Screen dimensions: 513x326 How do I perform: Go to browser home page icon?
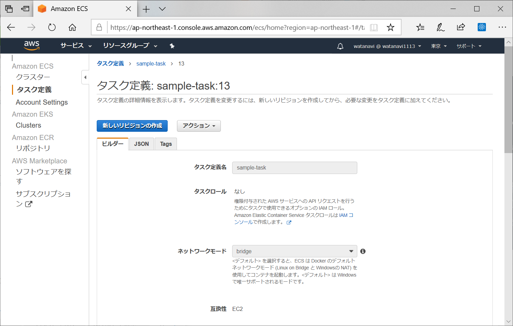[x=72, y=27]
